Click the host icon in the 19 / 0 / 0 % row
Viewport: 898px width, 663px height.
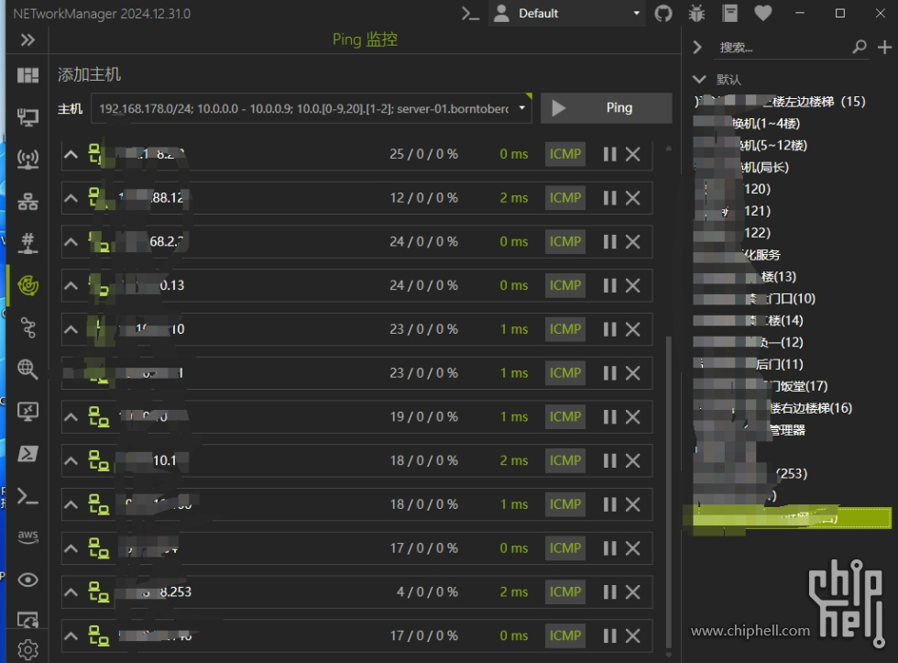pos(99,416)
